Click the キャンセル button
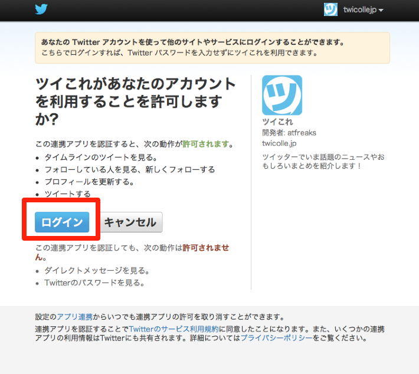 pos(130,222)
